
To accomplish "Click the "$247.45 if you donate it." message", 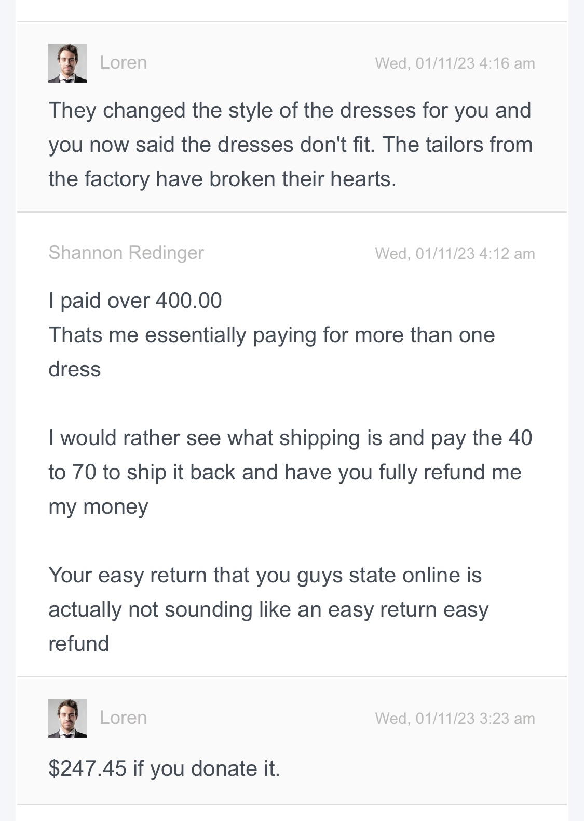I will [x=164, y=768].
